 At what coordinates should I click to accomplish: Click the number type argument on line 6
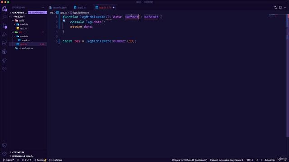[x=119, y=41]
